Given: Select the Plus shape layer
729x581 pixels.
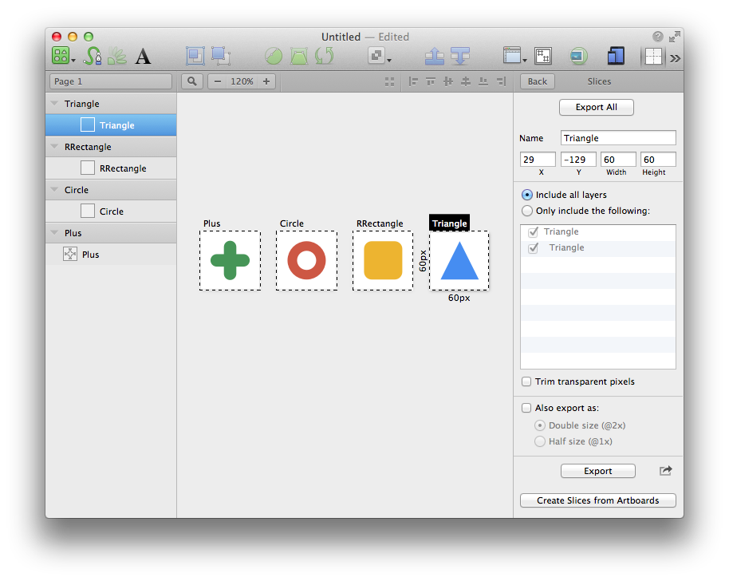Looking at the screenshot, I should point(111,255).
